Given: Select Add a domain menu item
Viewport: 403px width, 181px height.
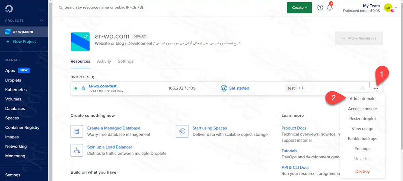Looking at the screenshot, I should point(362,99).
